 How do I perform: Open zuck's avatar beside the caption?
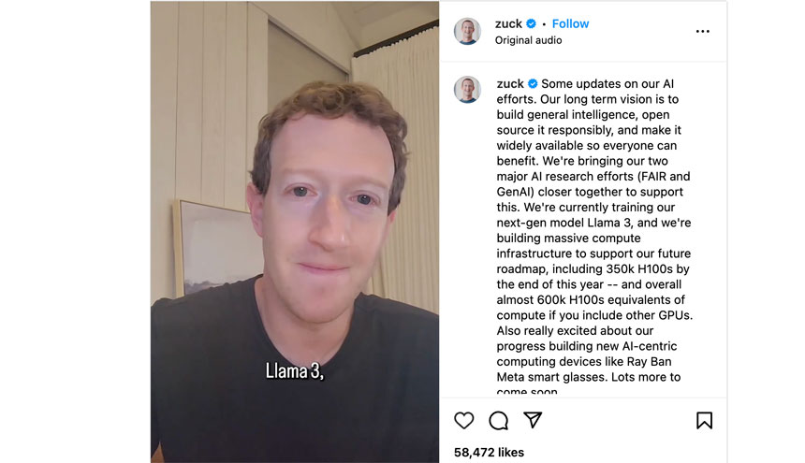467,90
